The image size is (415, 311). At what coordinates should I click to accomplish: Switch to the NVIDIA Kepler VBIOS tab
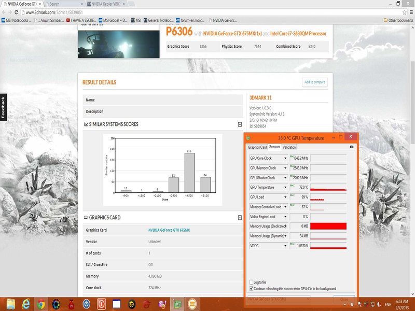click(x=106, y=4)
